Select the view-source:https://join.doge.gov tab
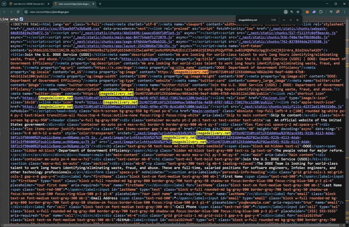This screenshot has height=227, width=349. click(x=74, y=4)
